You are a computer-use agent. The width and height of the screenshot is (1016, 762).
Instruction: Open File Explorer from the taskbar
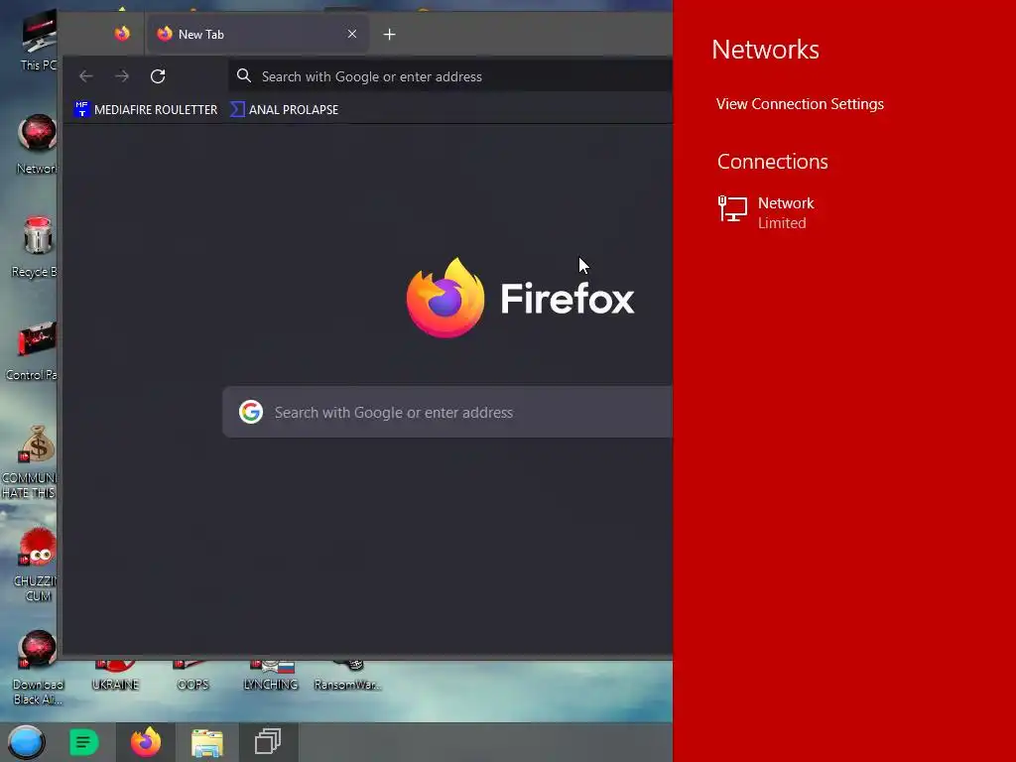click(207, 742)
